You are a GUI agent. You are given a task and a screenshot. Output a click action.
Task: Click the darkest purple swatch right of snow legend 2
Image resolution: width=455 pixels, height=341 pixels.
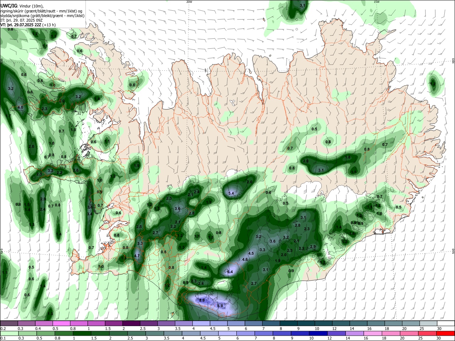pos(131,324)
